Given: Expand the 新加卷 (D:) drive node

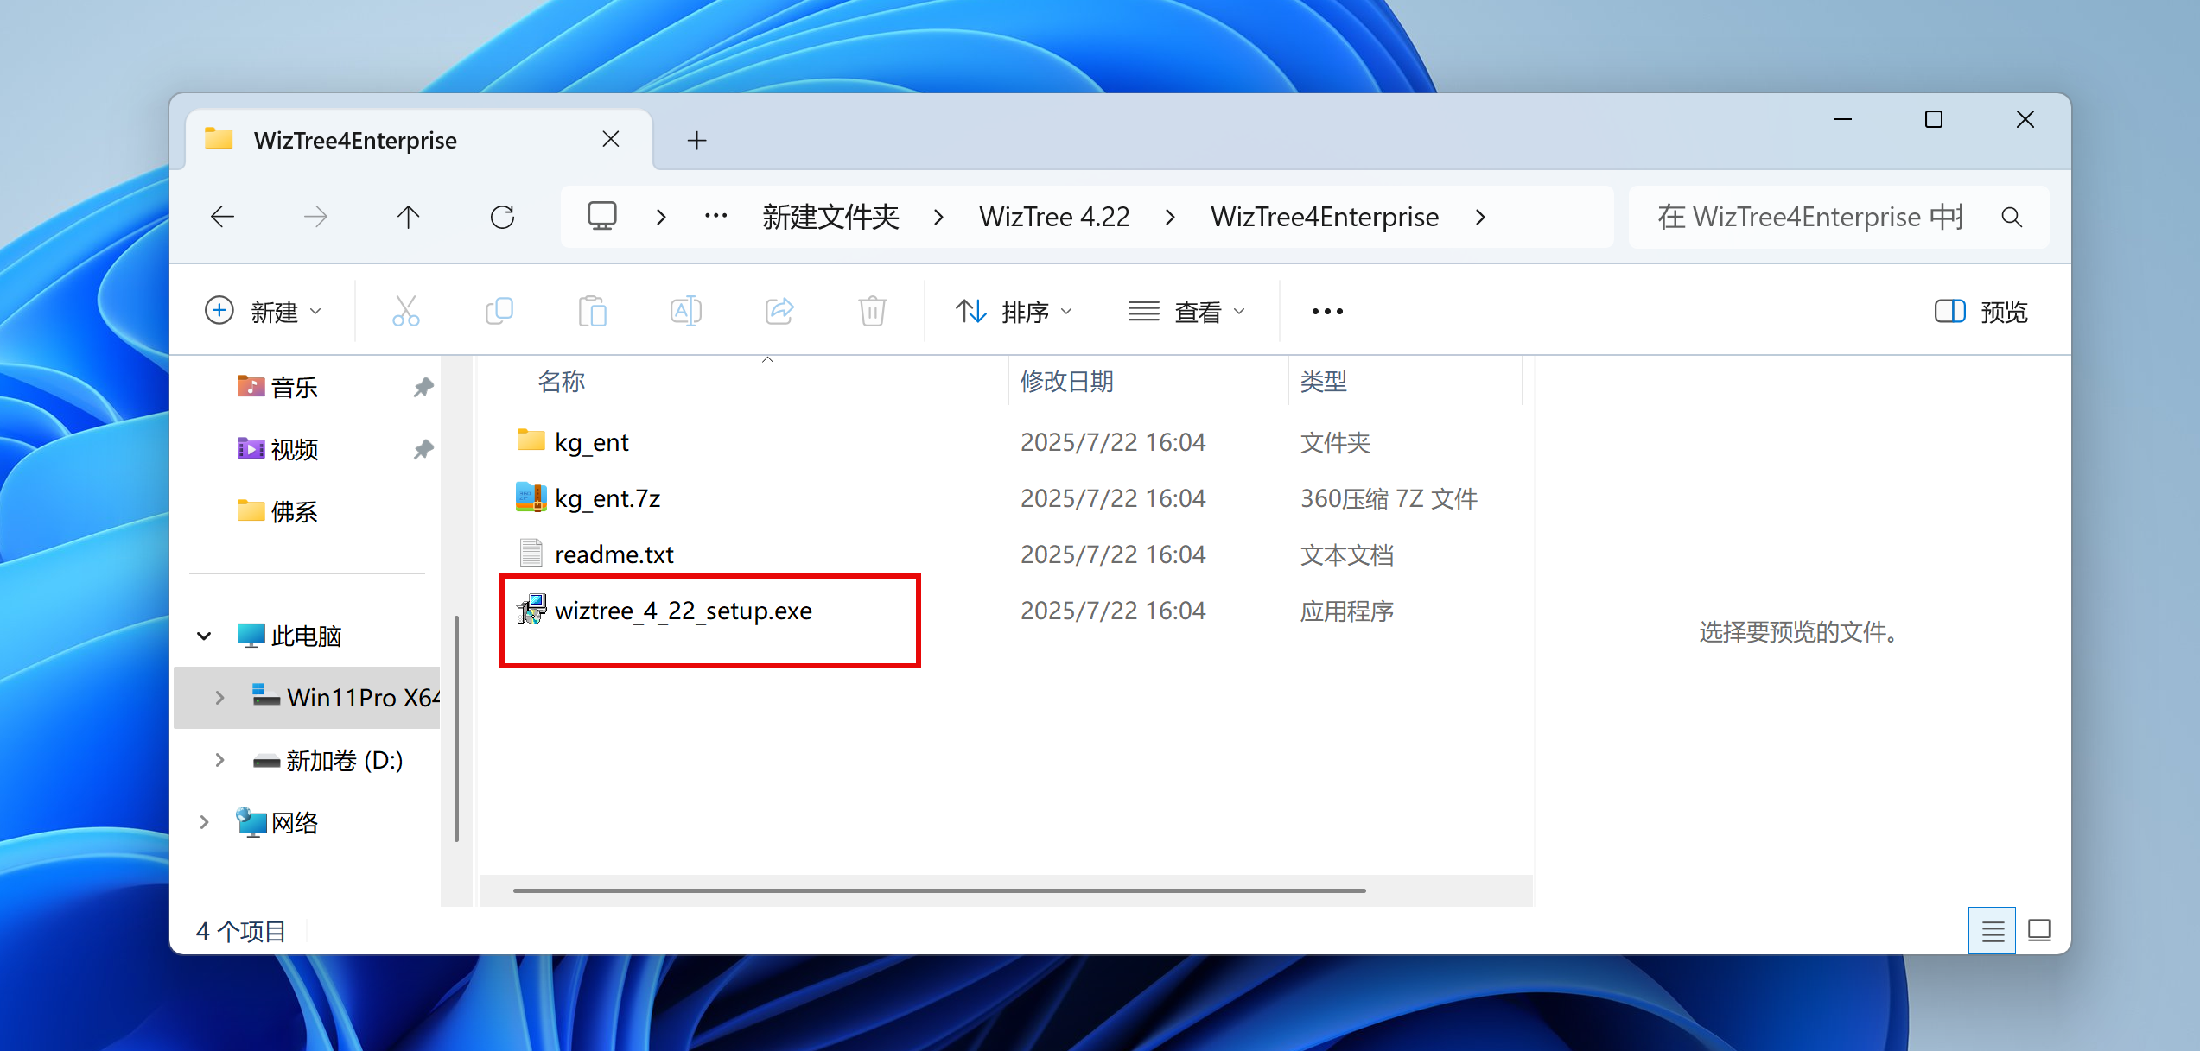Looking at the screenshot, I should 219,760.
